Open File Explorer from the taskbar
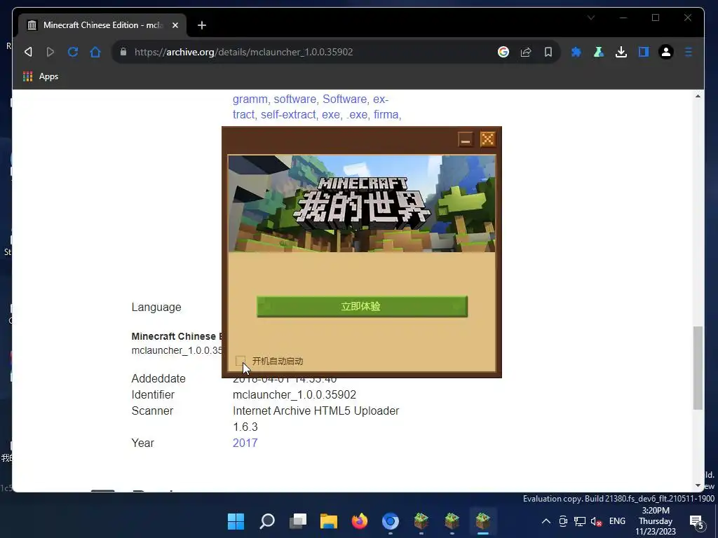 click(329, 521)
